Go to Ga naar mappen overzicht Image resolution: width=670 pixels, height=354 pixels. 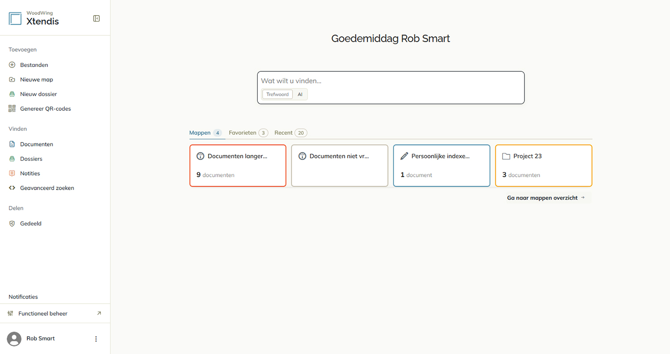(x=546, y=197)
